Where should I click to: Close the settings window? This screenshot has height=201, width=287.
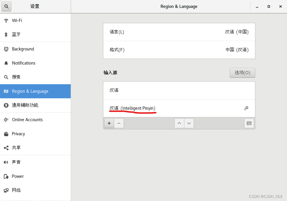(281, 6)
